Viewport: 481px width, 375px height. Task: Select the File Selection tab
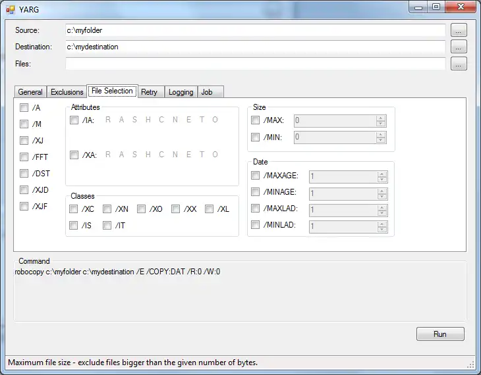click(x=112, y=91)
